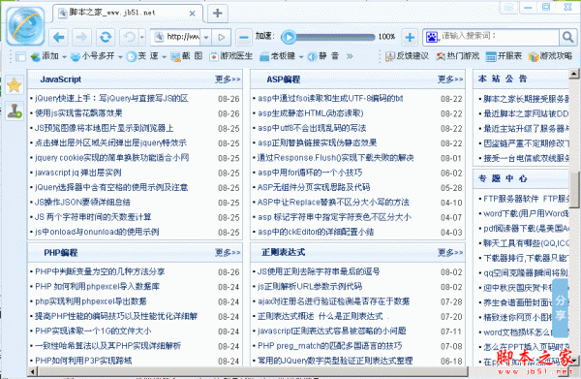The width and height of the screenshot is (581, 379).
Task: Open the address bar history dropdown
Action: tap(206, 37)
